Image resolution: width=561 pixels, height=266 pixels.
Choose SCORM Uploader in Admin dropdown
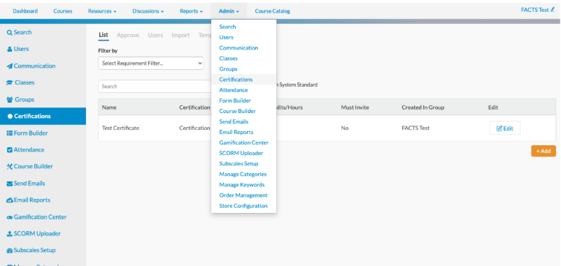[241, 153]
